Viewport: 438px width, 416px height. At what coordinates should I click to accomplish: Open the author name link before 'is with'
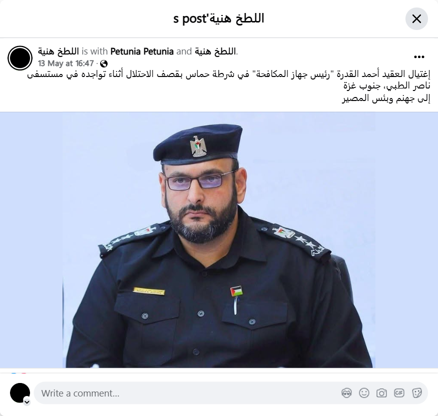[x=59, y=51]
